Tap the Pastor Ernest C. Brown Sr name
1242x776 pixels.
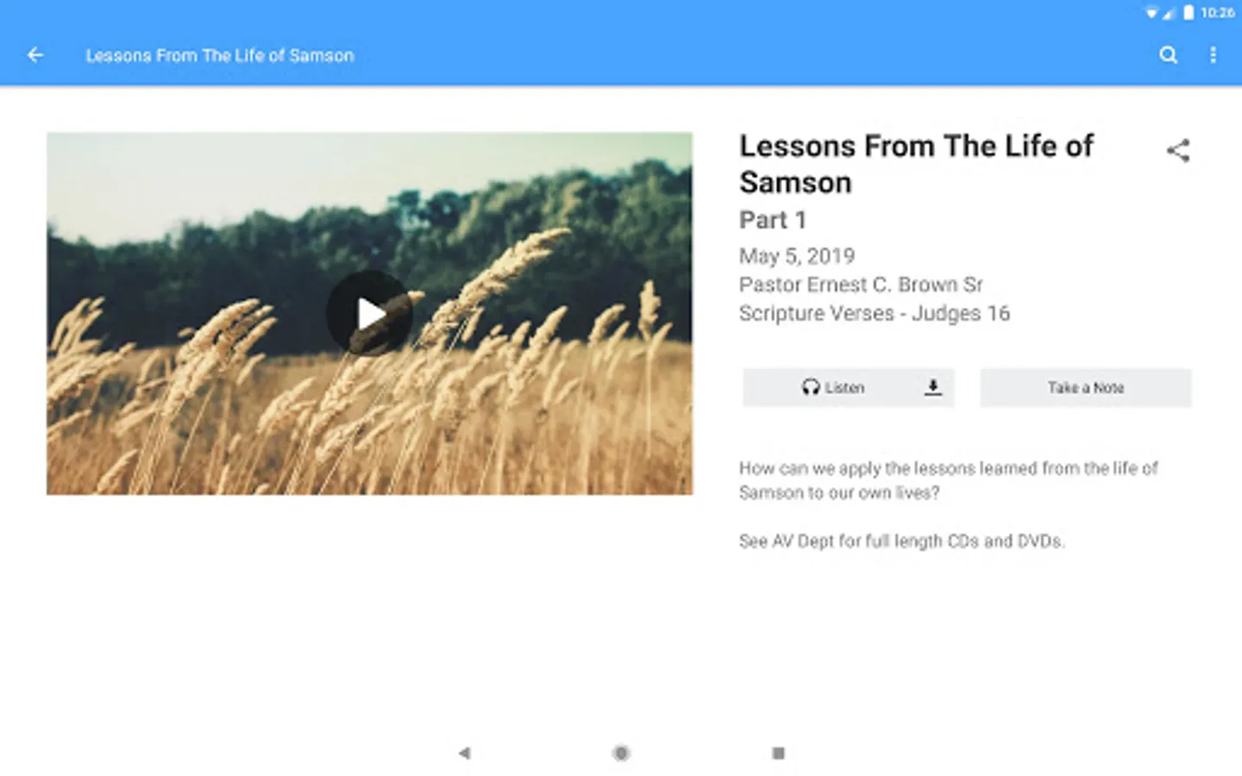pyautogui.click(x=861, y=285)
